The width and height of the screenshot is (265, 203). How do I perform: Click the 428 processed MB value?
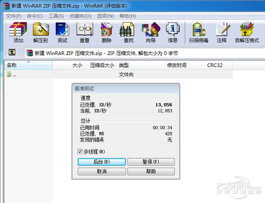[x=169, y=134]
